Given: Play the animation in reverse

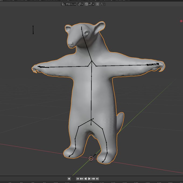Looking at the screenshot, I should click(x=85, y=179).
